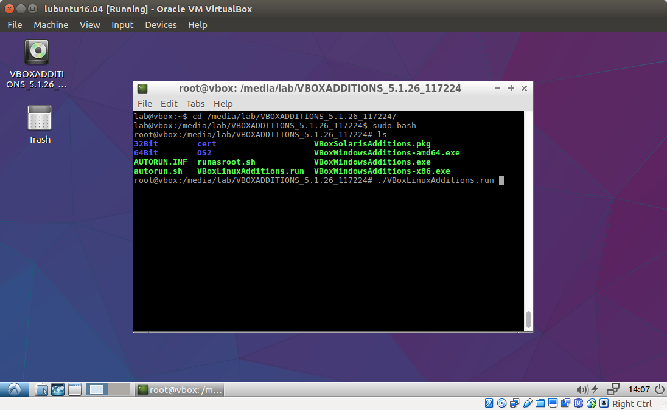Open the network connections tray icon
The width and height of the screenshot is (667, 410).
[x=613, y=389]
